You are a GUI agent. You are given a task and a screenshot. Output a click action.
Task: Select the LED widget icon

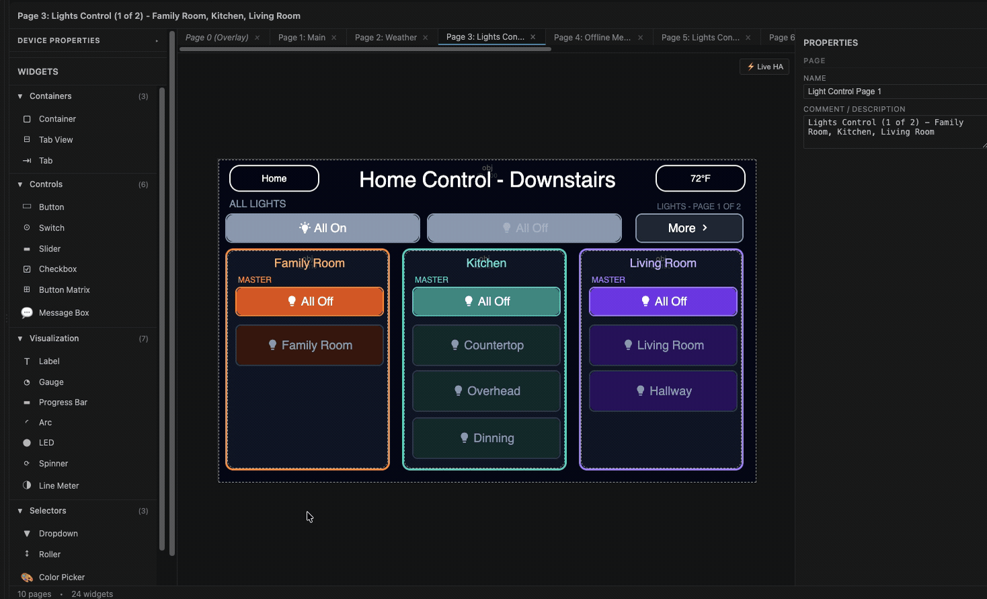pos(27,442)
